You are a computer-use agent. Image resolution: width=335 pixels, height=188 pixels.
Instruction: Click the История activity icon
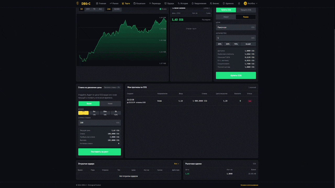click(x=179, y=3)
